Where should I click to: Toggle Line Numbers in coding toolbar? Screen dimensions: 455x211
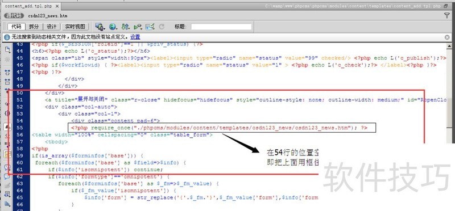click(7, 126)
